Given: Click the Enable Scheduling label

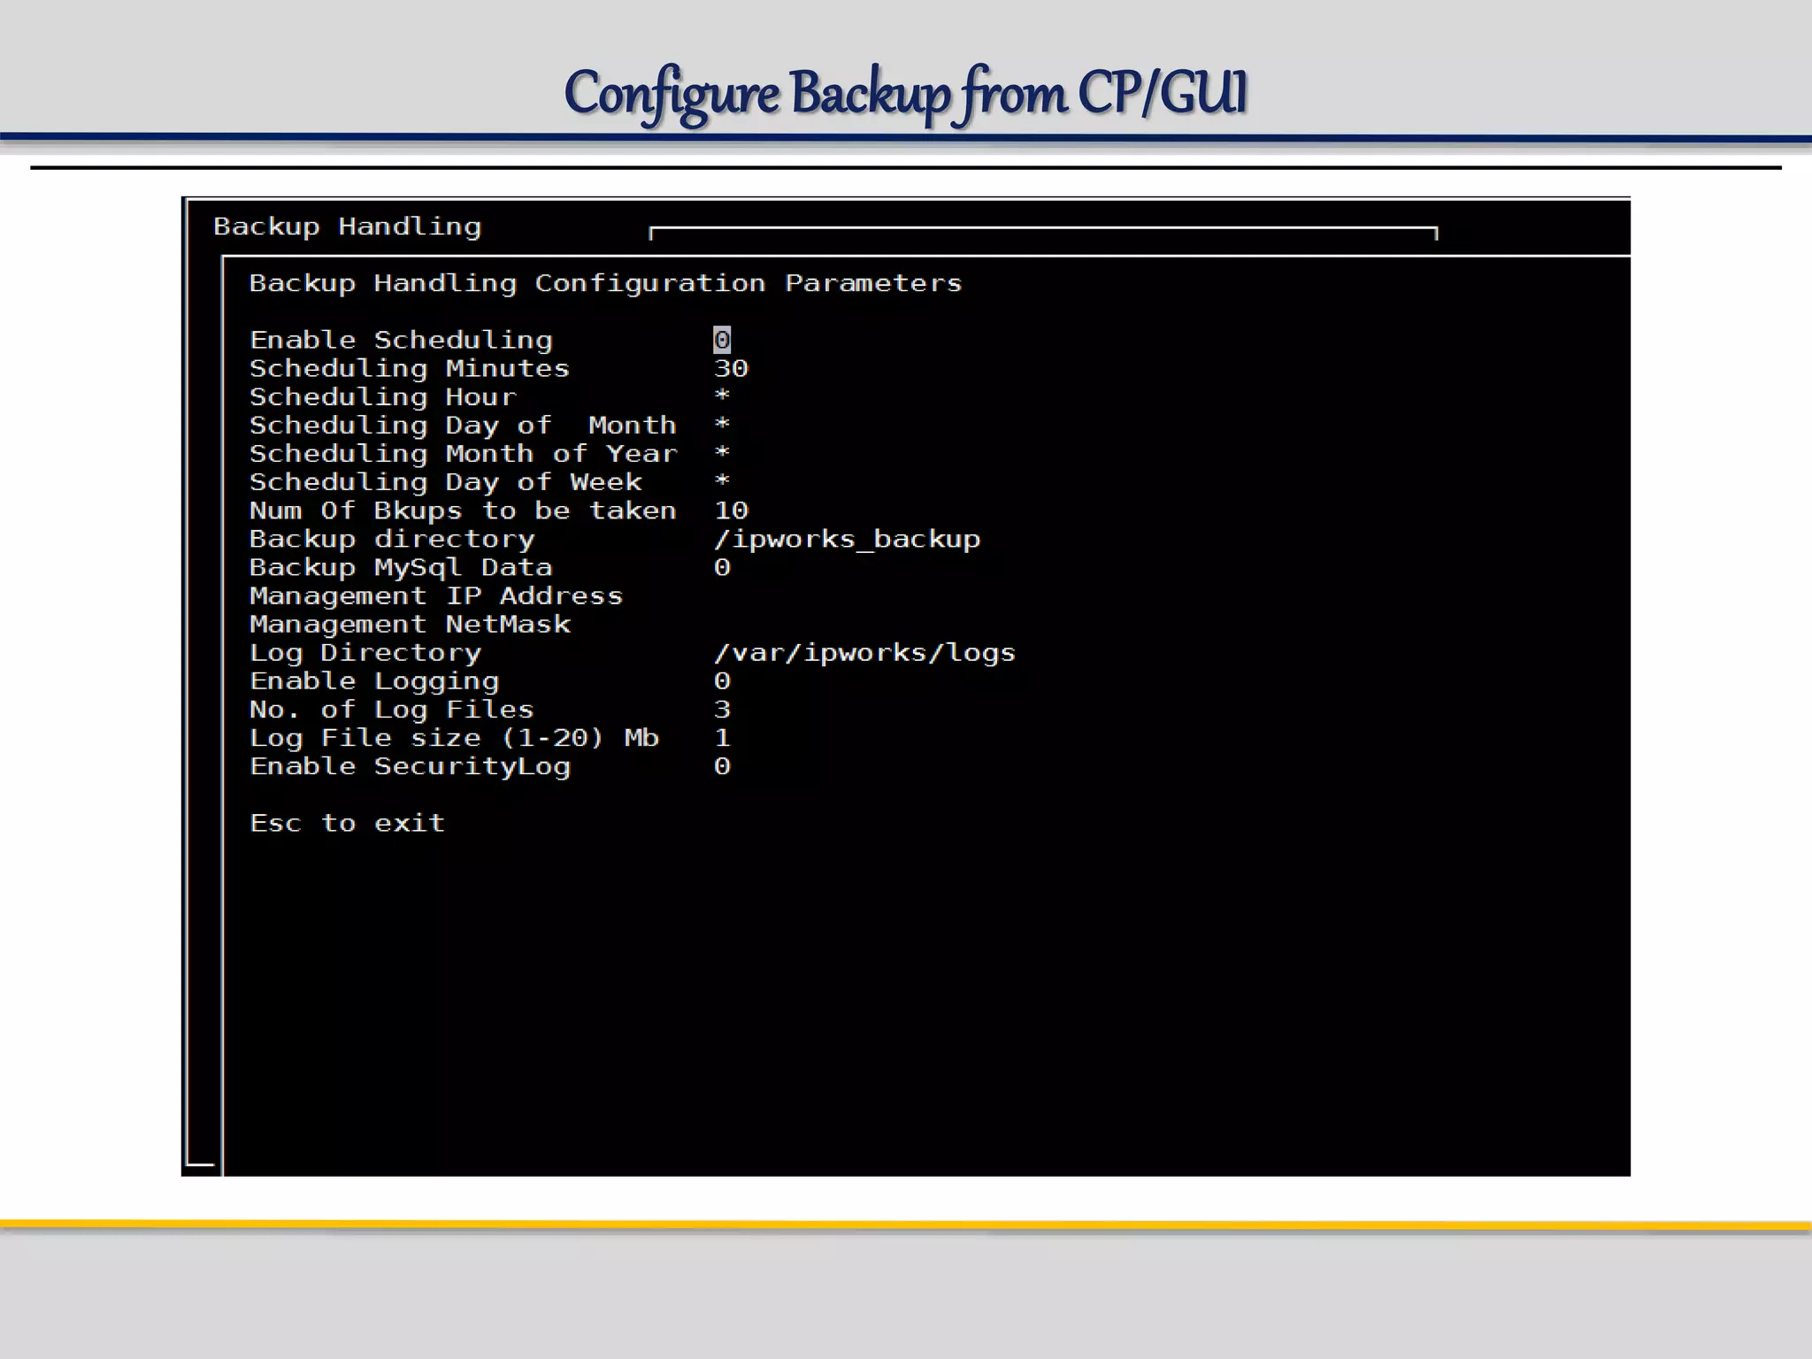Looking at the screenshot, I should (401, 341).
